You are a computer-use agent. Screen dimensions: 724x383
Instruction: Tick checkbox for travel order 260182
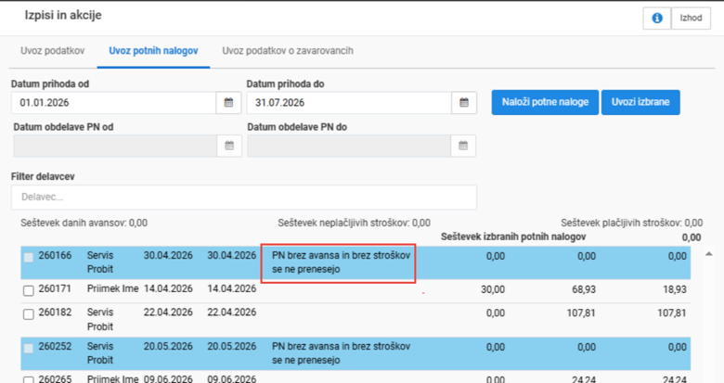(29, 314)
